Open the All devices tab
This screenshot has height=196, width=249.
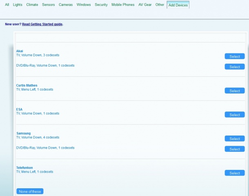click(x=7, y=5)
